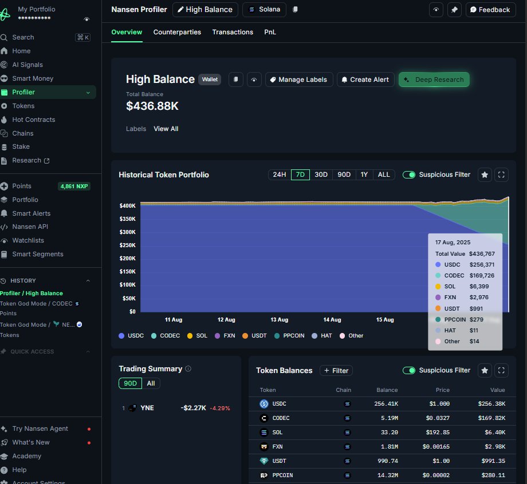The height and width of the screenshot is (484, 527).
Task: Select the 7D chart range
Action: 300,175
